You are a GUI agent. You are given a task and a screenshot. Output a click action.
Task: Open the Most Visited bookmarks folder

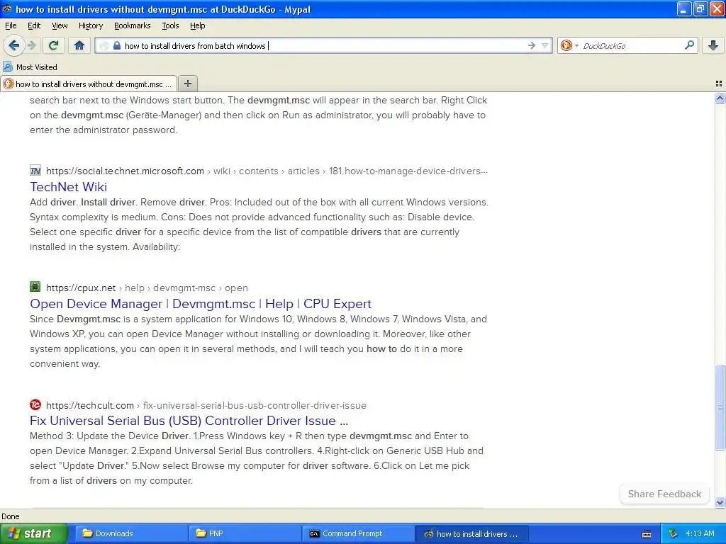point(30,67)
